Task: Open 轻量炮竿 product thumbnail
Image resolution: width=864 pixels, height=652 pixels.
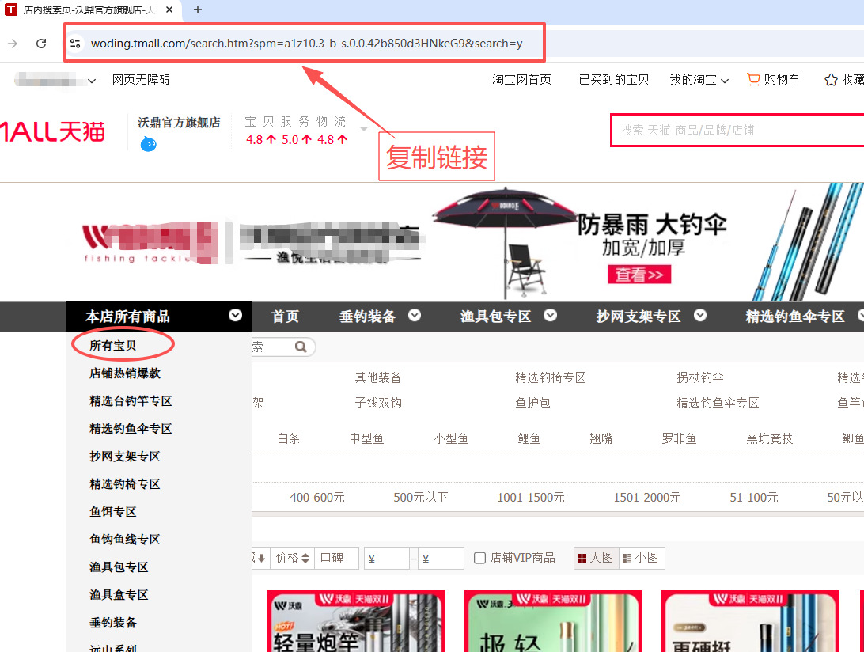Action: [x=356, y=621]
